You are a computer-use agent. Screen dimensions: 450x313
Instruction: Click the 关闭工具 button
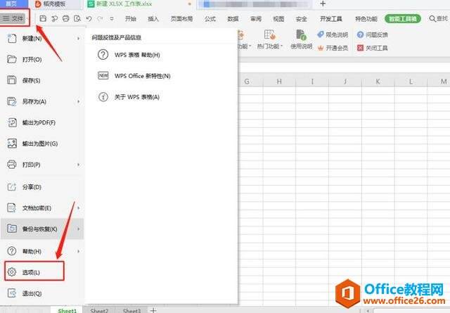pos(372,48)
